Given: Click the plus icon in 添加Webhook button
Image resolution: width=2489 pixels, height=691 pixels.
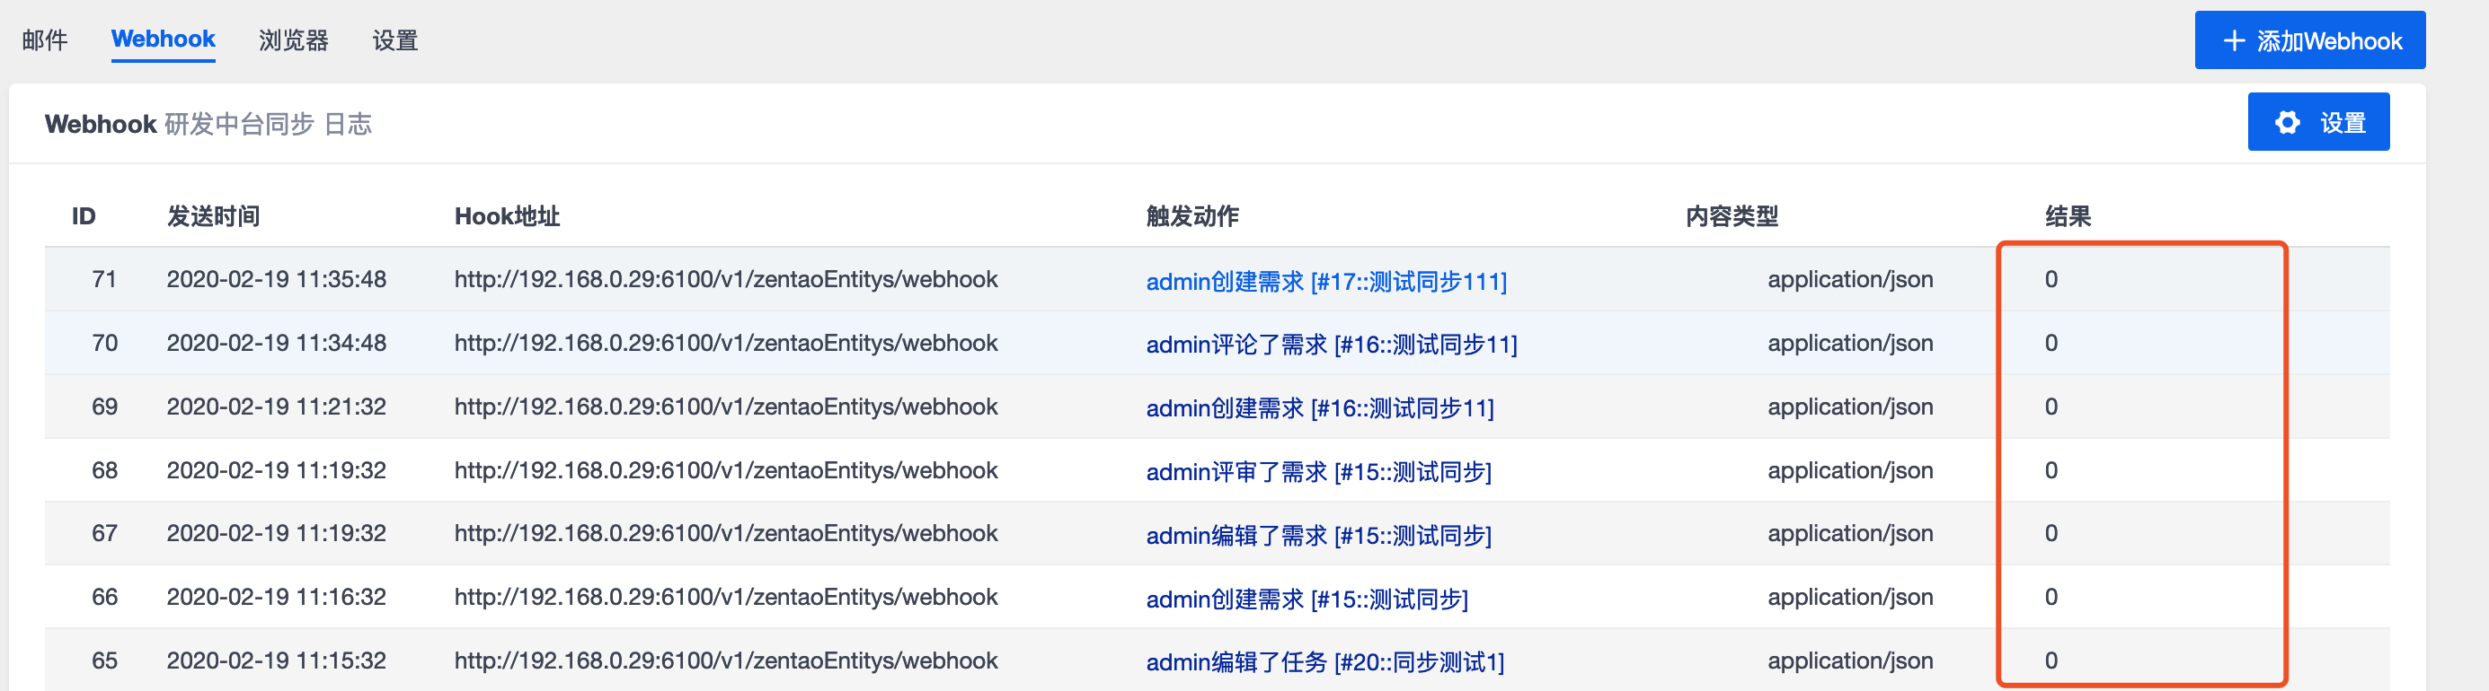Looking at the screenshot, I should coord(2234,40).
